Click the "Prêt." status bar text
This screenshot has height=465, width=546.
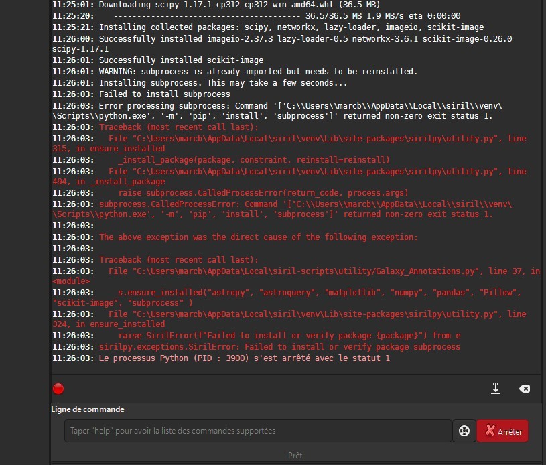pos(296,455)
